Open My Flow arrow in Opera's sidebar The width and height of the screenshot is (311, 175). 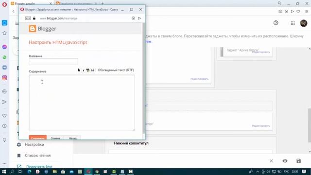point(4,102)
